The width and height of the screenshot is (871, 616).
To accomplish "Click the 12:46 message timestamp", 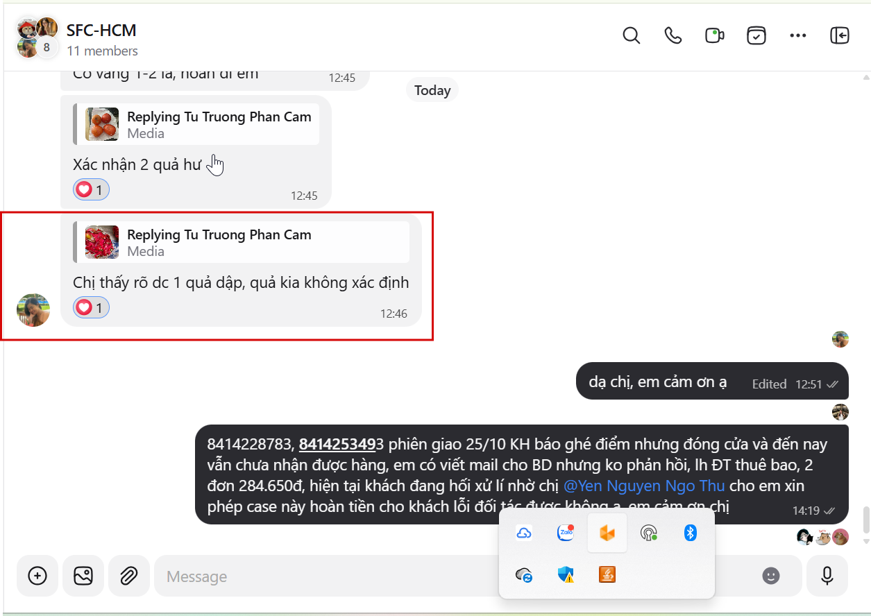I will (x=394, y=314).
